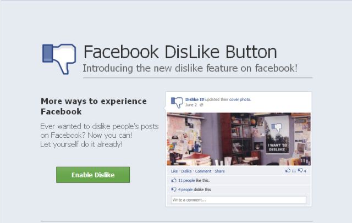Click the 'I WANT TO DISLIKE' poster in the photo
The height and width of the screenshot is (223, 352).
pos(277,135)
